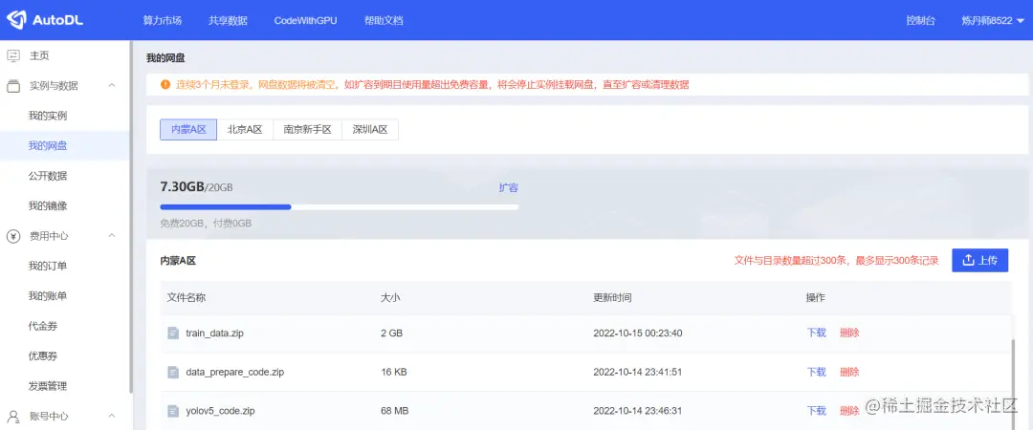Click the 费用中心 yen coin icon
The height and width of the screenshot is (430, 1033).
coord(13,236)
